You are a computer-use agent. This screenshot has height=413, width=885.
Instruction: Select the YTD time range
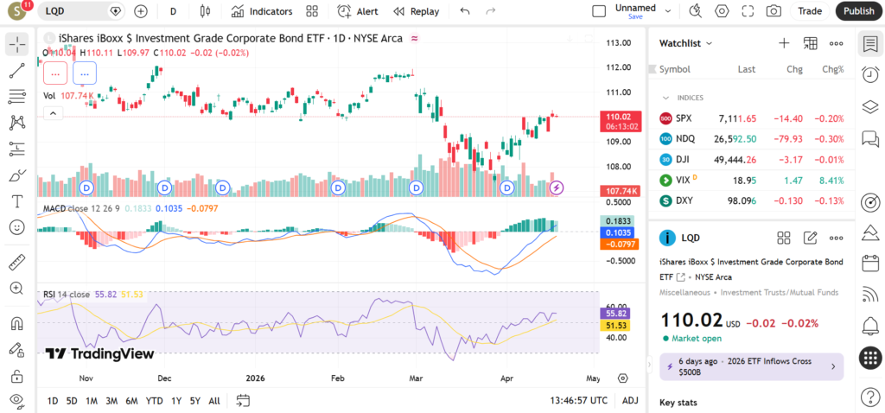[x=154, y=401]
